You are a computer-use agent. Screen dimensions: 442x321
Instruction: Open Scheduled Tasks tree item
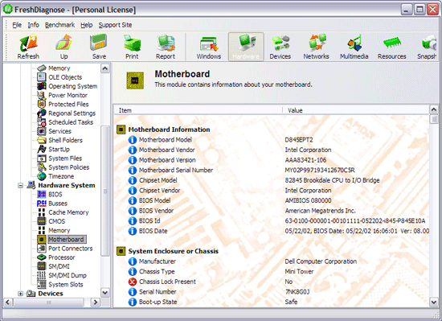click(x=71, y=122)
